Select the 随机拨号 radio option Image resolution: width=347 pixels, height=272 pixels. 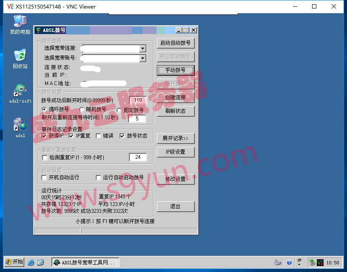tap(82, 109)
